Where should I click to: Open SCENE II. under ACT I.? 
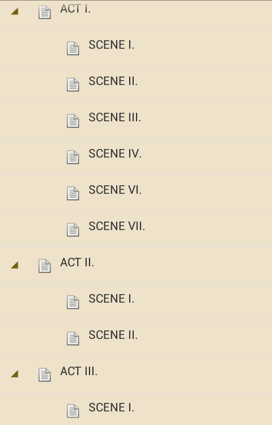click(113, 81)
